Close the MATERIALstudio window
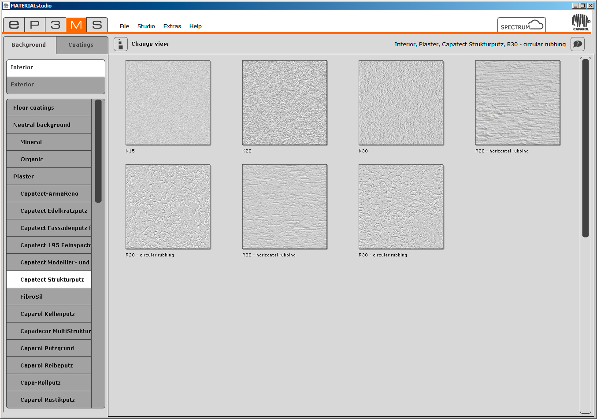Screen dimensions: 597x419 pyautogui.click(x=591, y=6)
